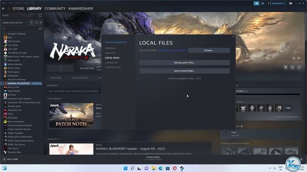
Task: Select Mist Legacy in the list
Action: pyautogui.click(x=13, y=72)
